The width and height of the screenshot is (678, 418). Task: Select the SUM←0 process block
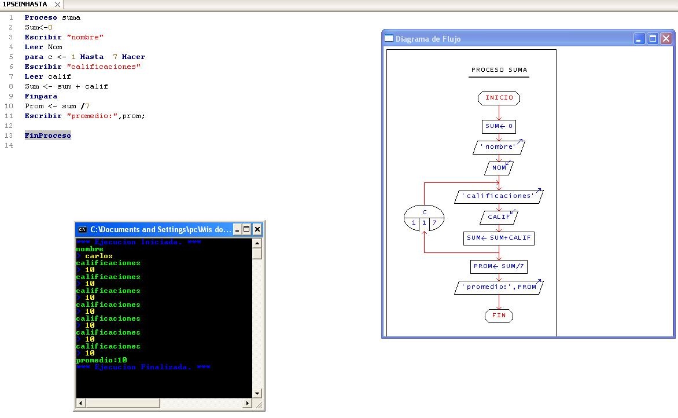[x=499, y=126]
